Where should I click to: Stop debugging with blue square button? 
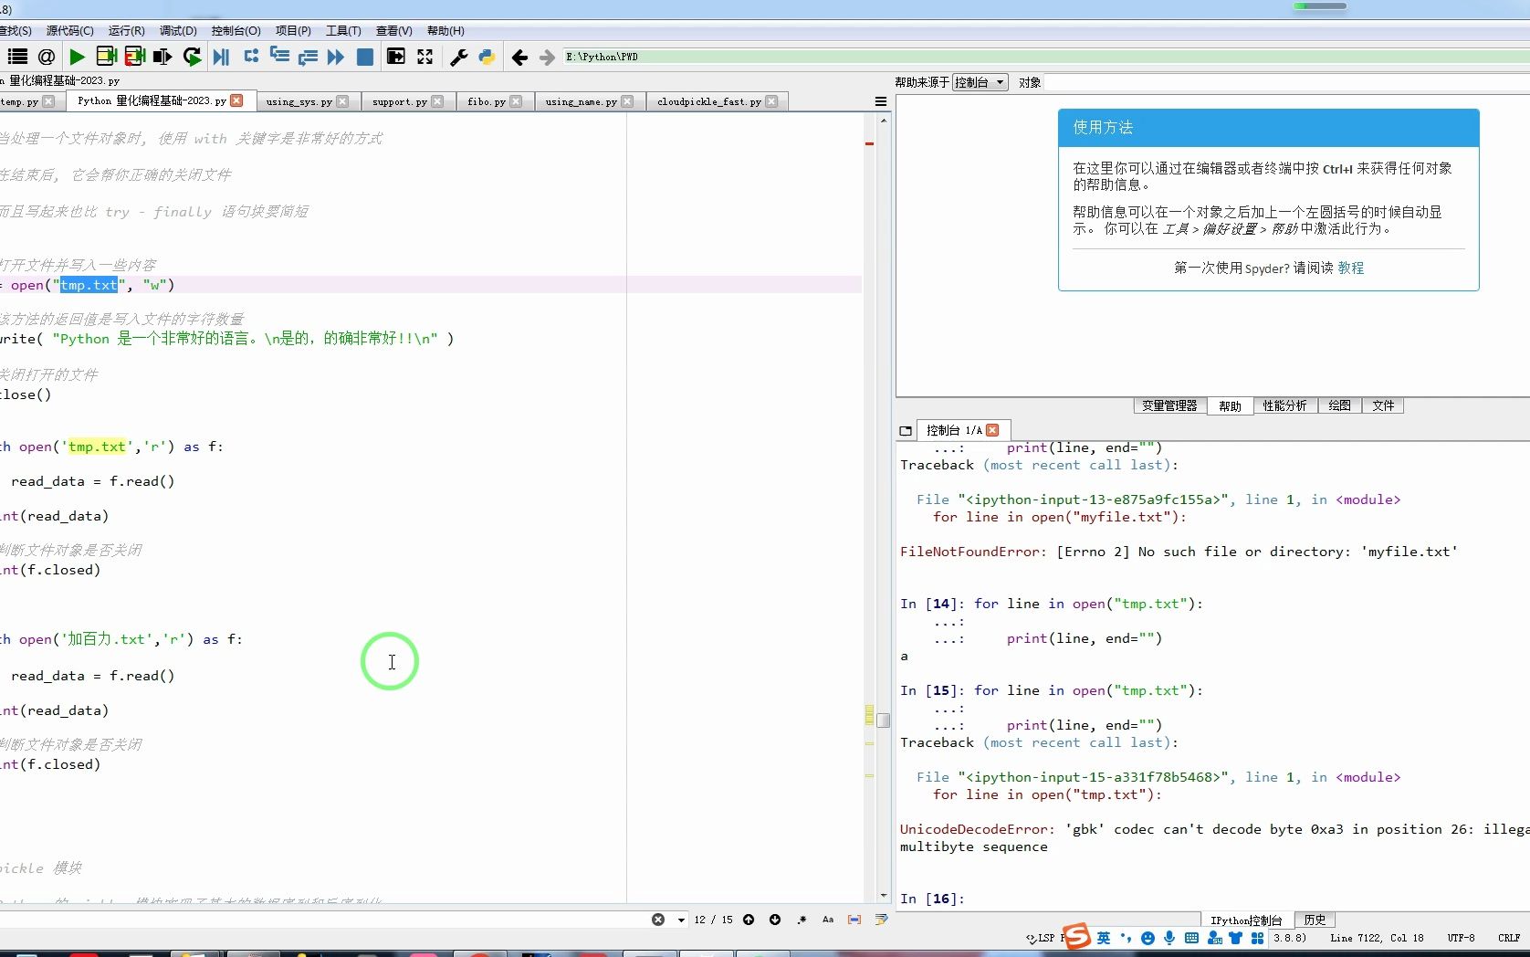click(365, 57)
